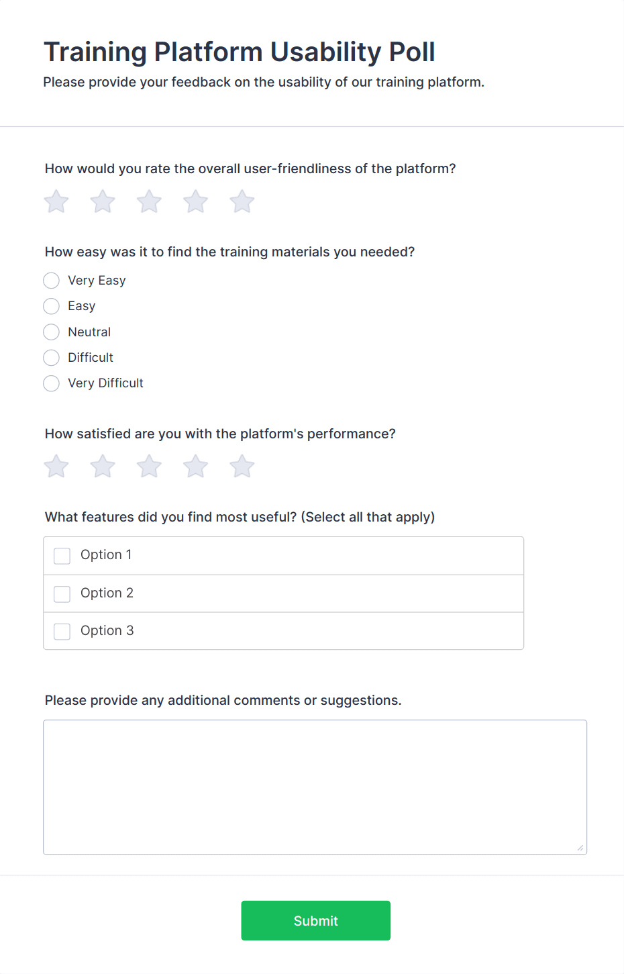Rate platform performance four stars

(x=196, y=467)
